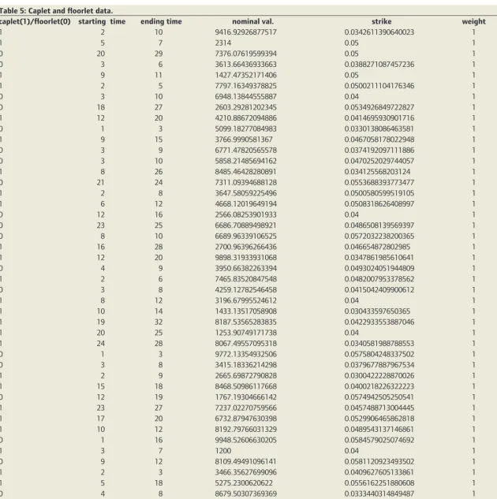Click strike value 0.0414695930901716
The width and height of the screenshot is (497, 499).
[x=379, y=118]
